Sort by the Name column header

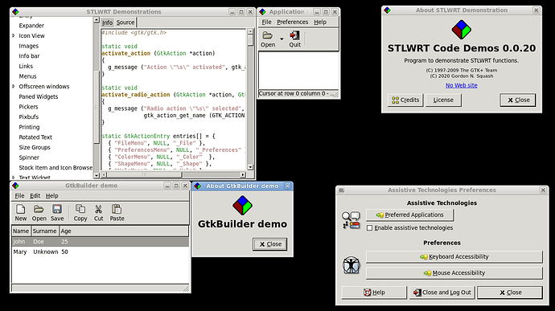pos(21,231)
